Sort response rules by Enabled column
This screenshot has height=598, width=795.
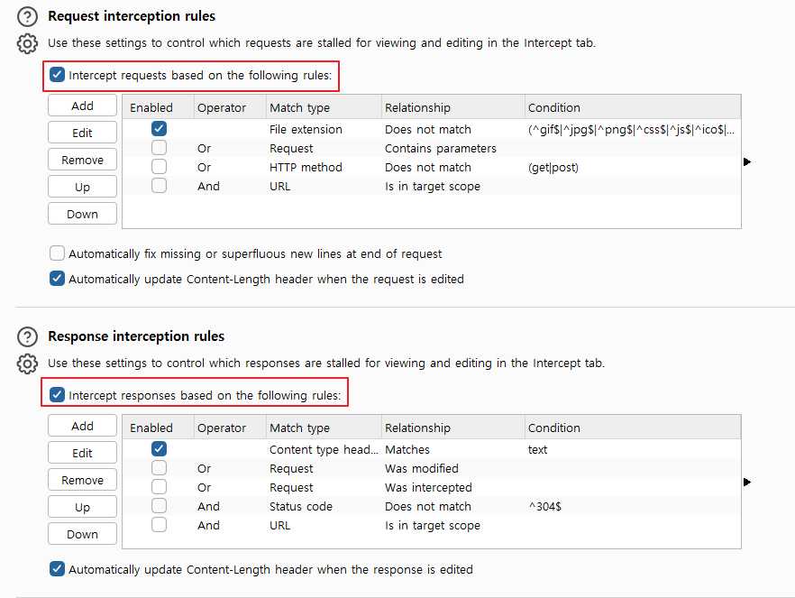(x=159, y=428)
